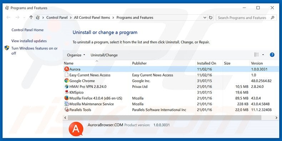Click version 48.0.2564.82 cell
Screen dimensions: 282x141
(261, 81)
